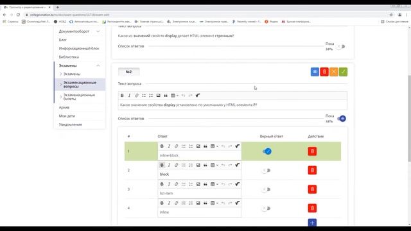Open Библиотека in the sidebar

[69, 57]
